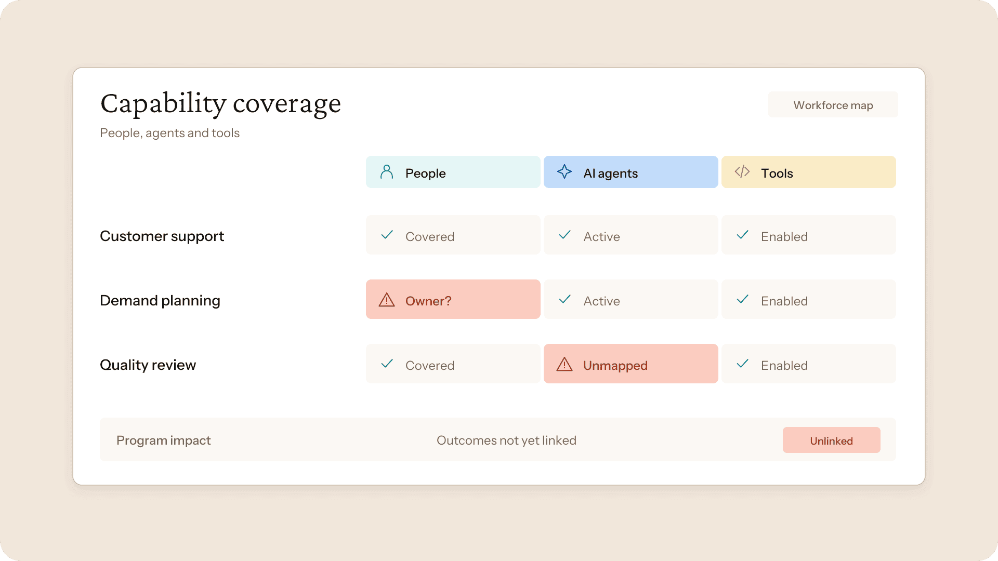
Task: Select the Tools column header
Action: coord(809,172)
